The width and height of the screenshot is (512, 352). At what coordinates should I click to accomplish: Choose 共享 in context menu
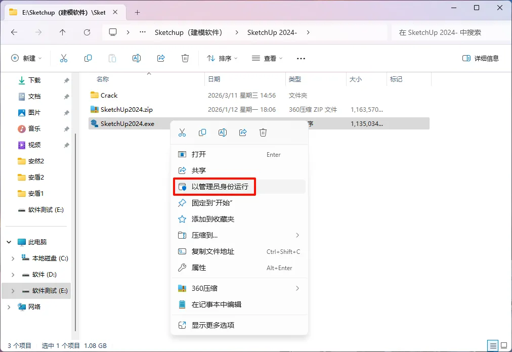tap(239, 170)
